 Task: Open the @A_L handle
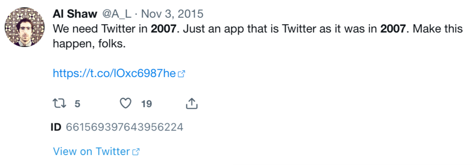[x=116, y=14]
